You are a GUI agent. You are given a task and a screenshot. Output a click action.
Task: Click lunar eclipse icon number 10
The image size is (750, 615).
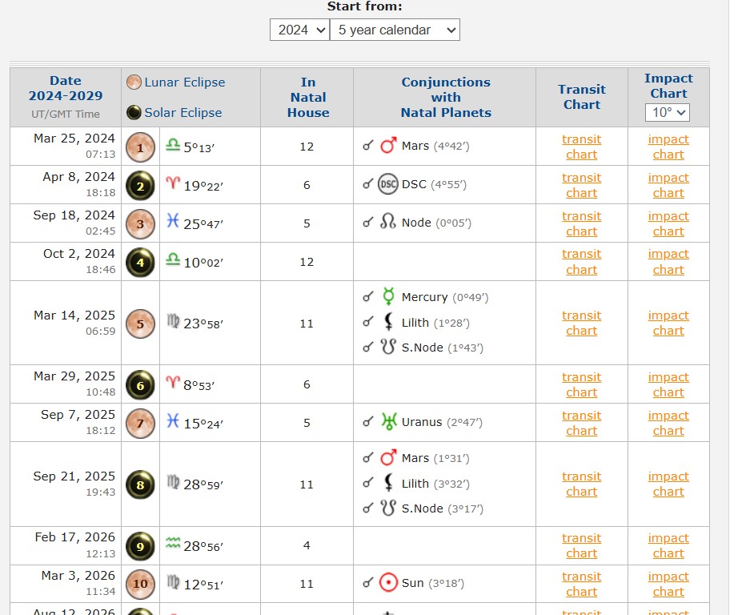140,584
